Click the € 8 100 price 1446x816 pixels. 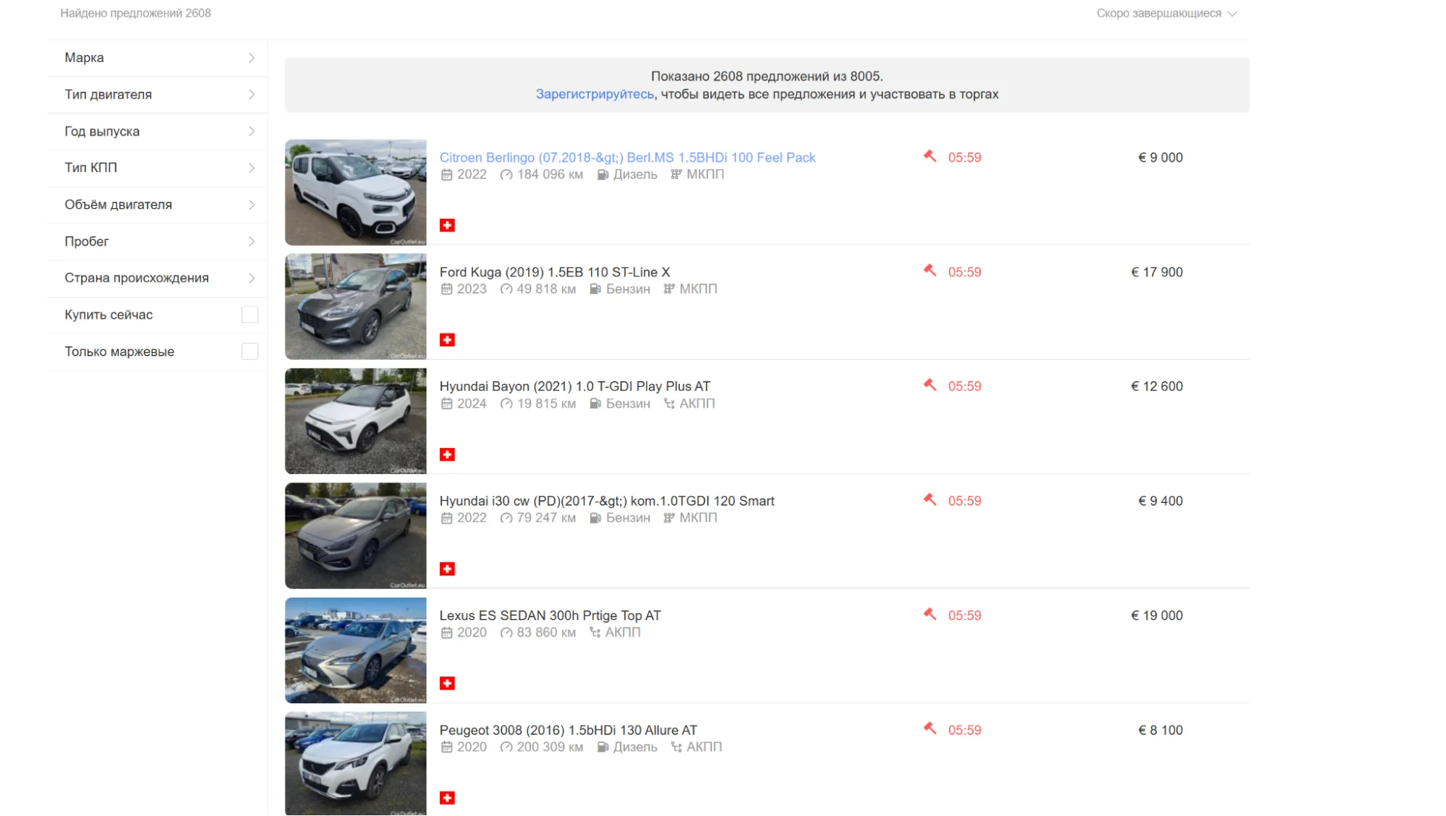(x=1160, y=730)
